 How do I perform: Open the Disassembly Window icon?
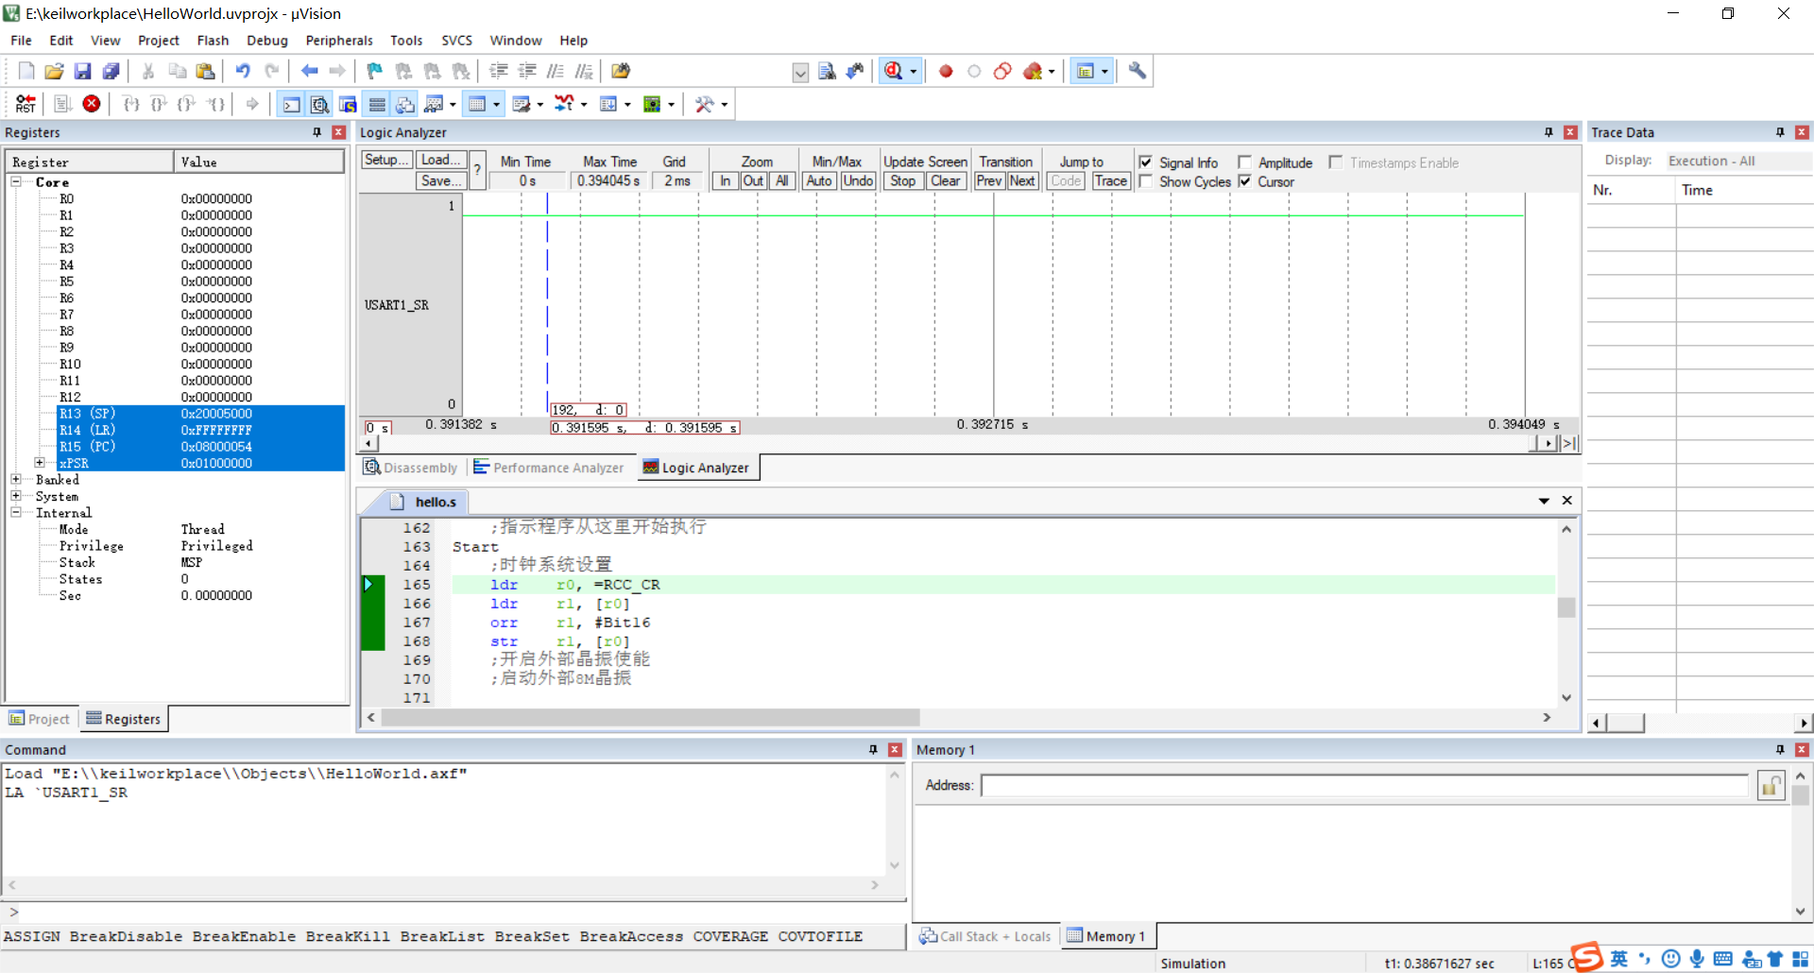319,104
